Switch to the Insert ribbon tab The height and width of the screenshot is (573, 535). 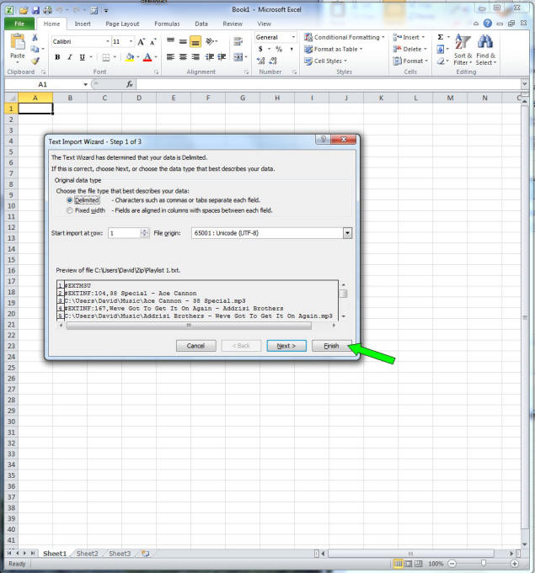coord(83,24)
